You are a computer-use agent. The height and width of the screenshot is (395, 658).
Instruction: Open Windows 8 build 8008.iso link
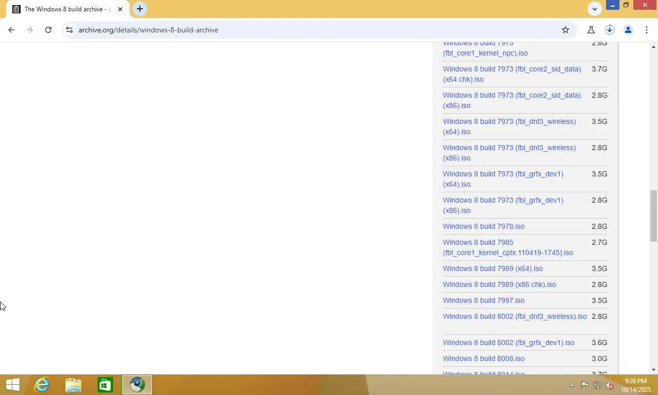coord(484,358)
